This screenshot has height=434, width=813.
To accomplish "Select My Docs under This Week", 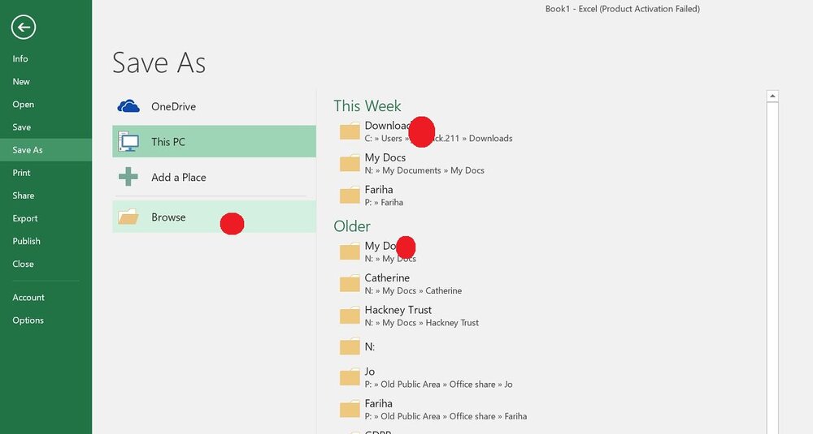I will pos(547,164).
